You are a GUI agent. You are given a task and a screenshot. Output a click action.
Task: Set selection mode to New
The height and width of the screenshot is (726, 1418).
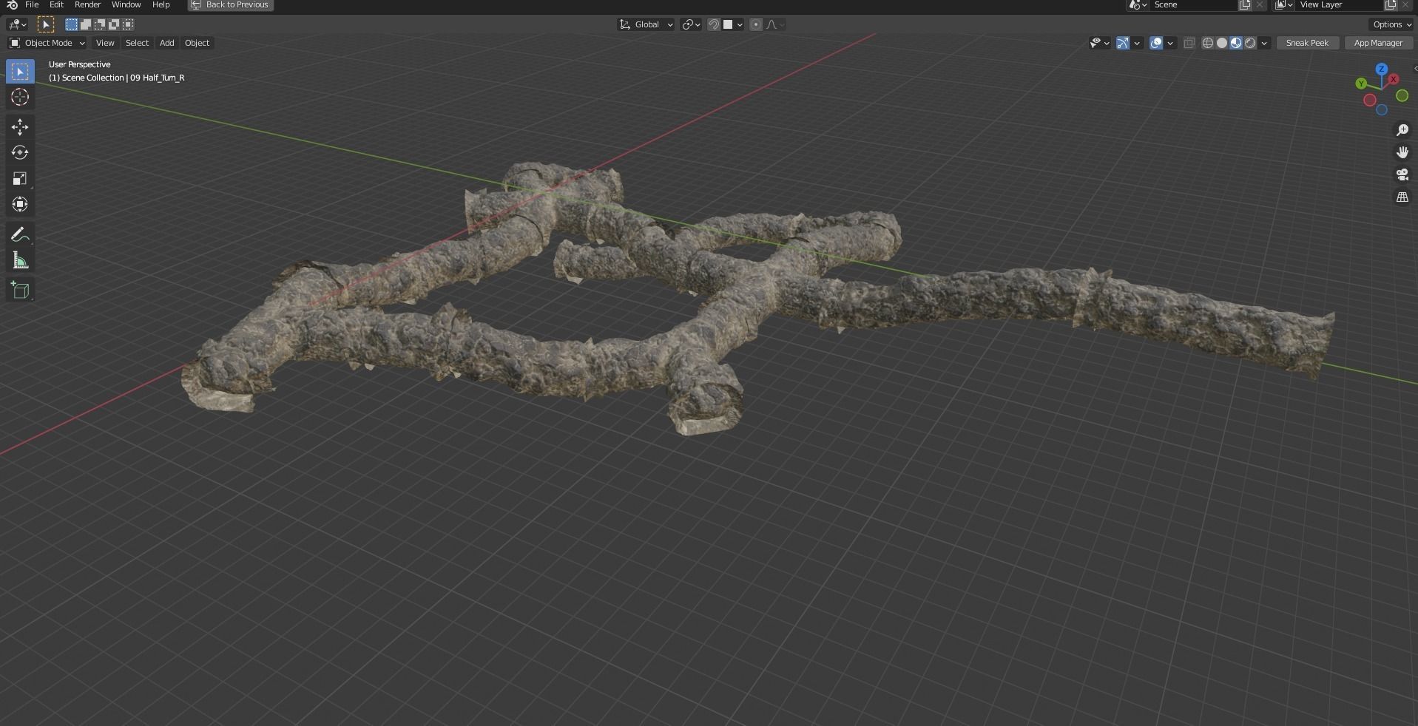pyautogui.click(x=72, y=24)
